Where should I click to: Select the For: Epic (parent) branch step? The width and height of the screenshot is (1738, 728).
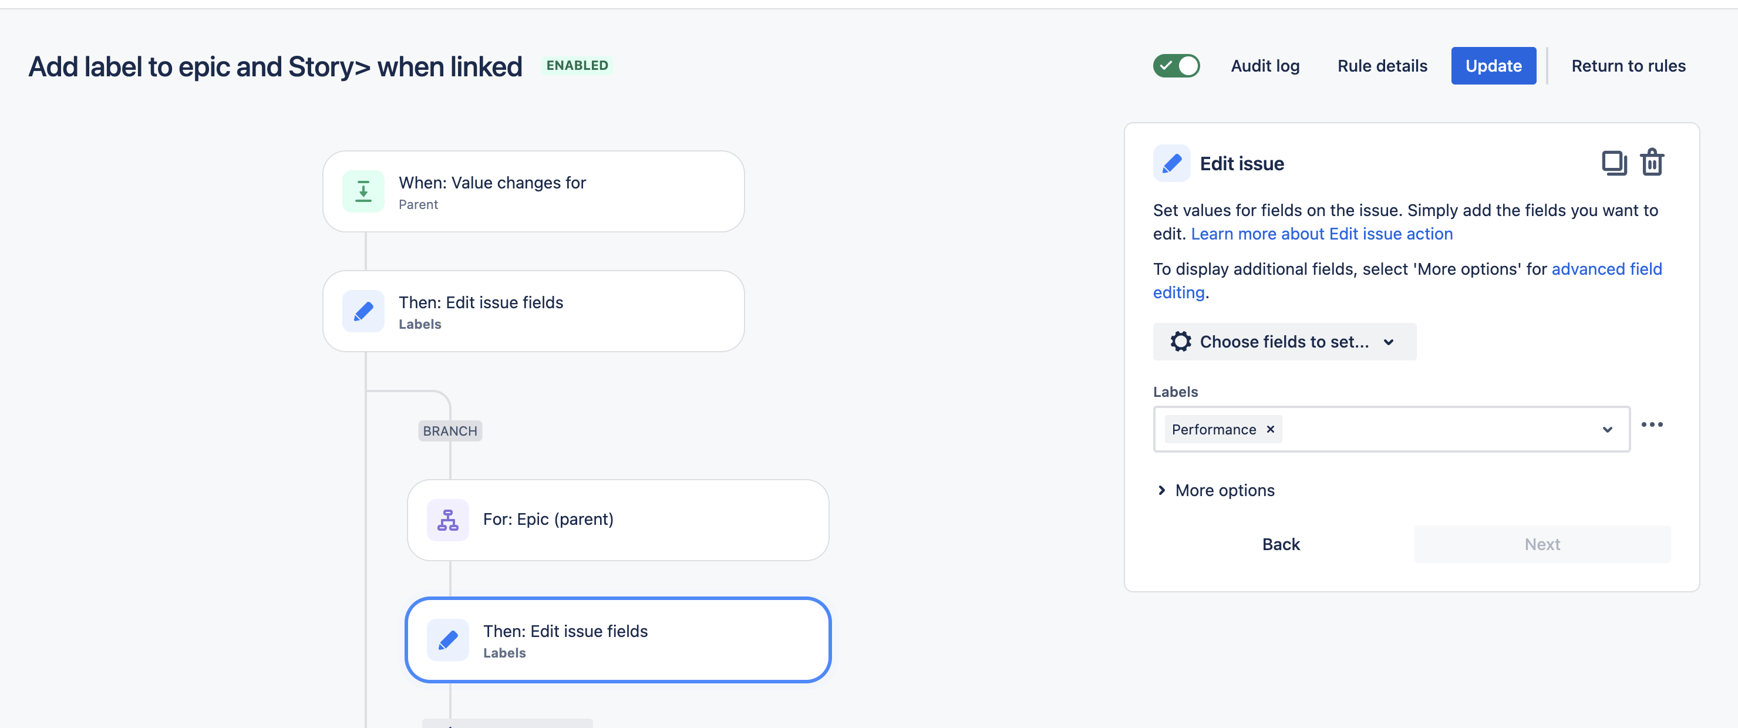617,520
